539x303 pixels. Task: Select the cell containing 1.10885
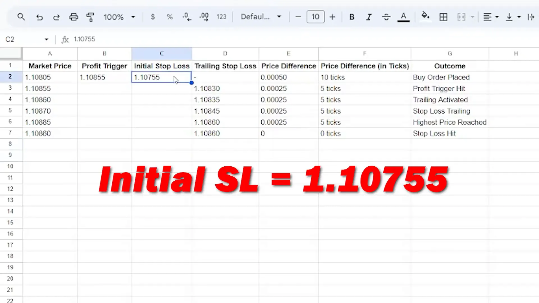coord(50,122)
